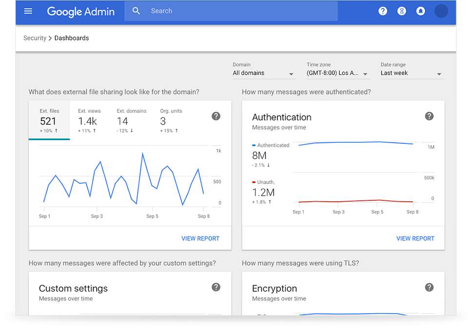Viewport: 468px width, 330px height.
Task: Open View Report for Authentication
Action: pyautogui.click(x=415, y=238)
